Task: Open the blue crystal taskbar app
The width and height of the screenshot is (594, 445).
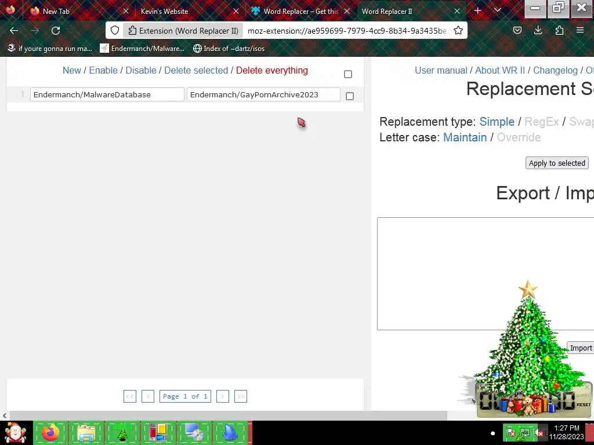Action: pyautogui.click(x=230, y=433)
